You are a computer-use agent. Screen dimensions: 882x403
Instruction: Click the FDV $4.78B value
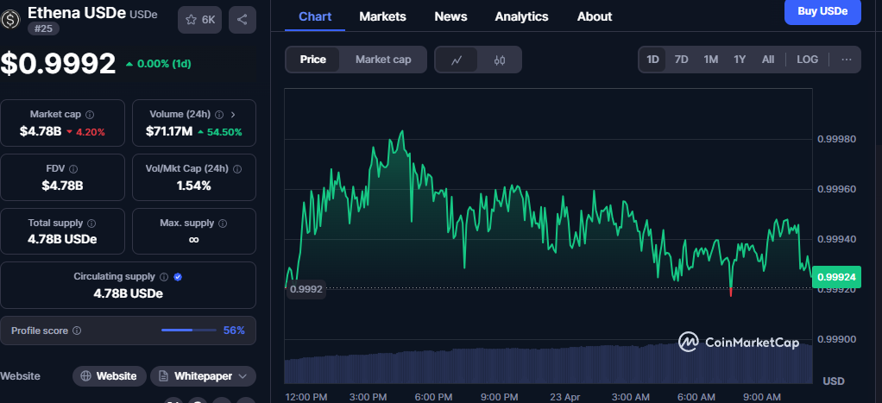pos(62,186)
